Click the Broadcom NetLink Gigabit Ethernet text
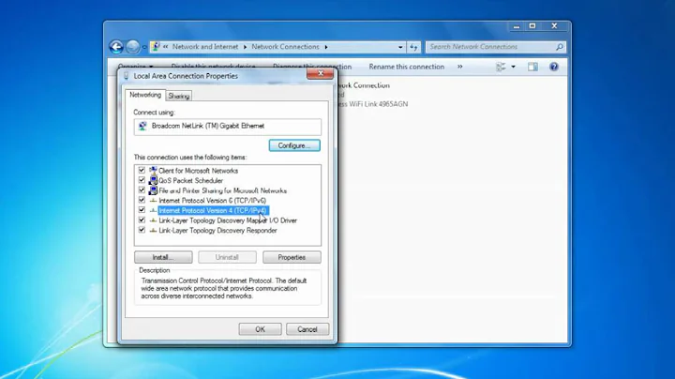Image resolution: width=675 pixels, height=379 pixels. [208, 126]
